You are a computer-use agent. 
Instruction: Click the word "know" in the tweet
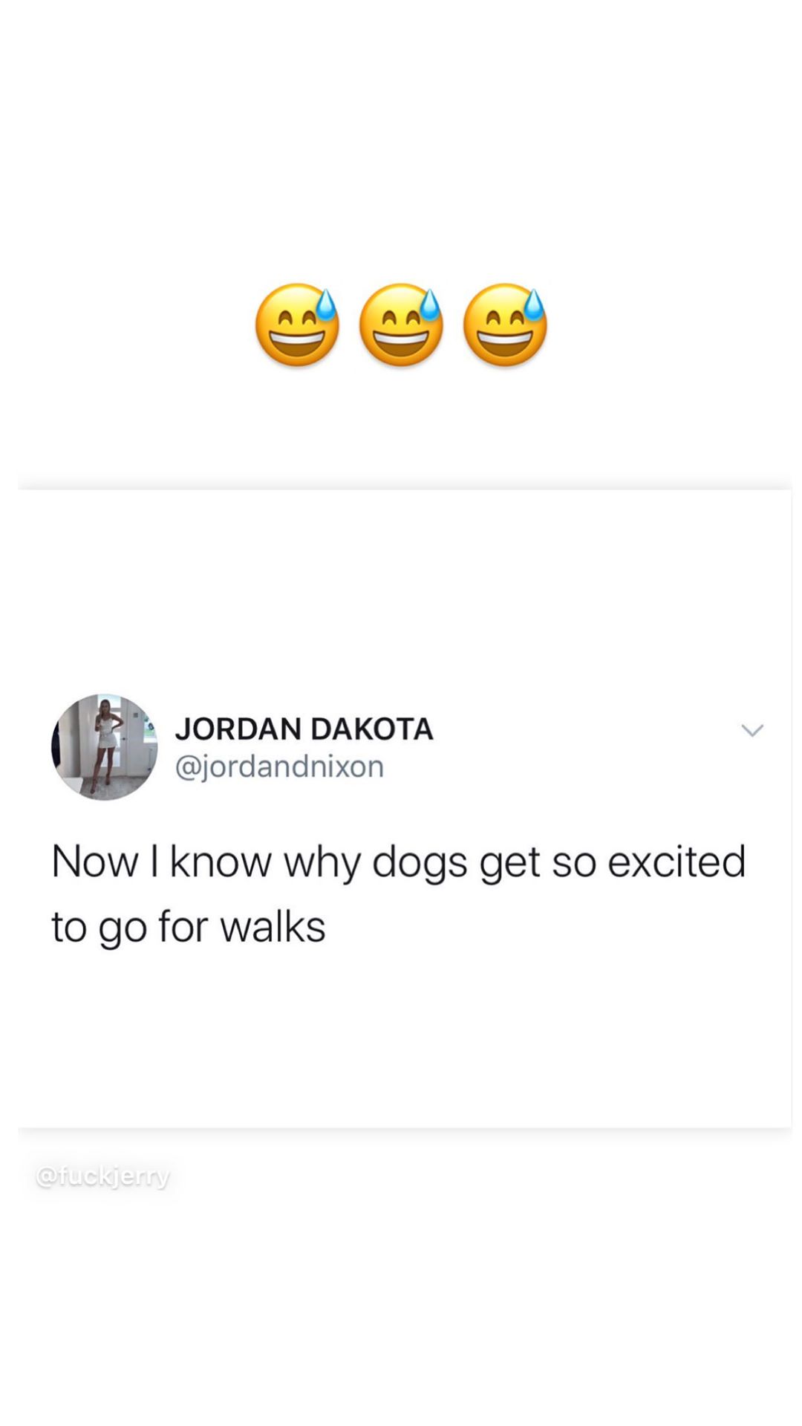click(x=221, y=862)
